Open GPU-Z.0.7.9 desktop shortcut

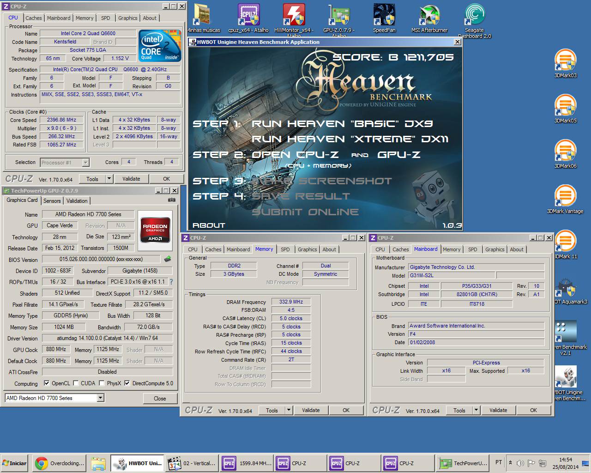[x=339, y=19]
